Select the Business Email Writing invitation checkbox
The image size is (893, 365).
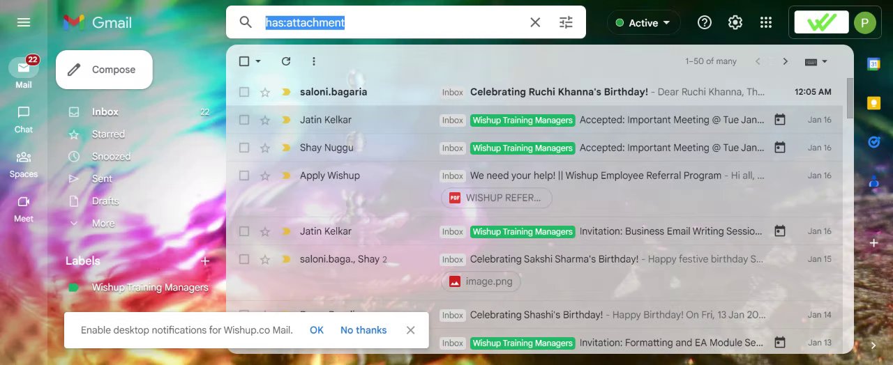tap(244, 231)
